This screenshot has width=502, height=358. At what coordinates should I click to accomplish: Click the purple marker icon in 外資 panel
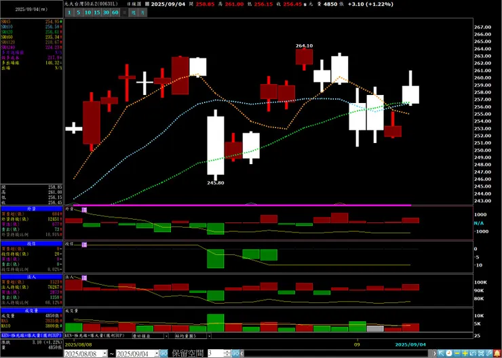[x=84, y=210]
